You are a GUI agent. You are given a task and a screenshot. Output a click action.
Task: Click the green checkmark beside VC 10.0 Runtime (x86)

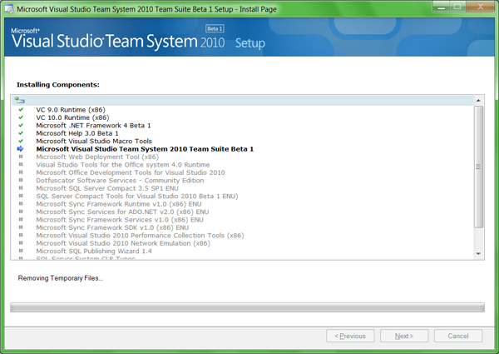pos(21,117)
